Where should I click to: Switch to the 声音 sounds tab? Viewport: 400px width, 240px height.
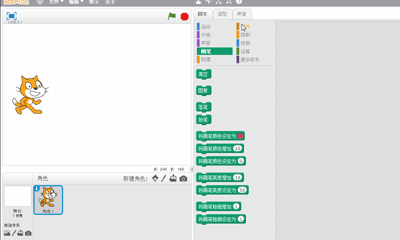(x=242, y=14)
